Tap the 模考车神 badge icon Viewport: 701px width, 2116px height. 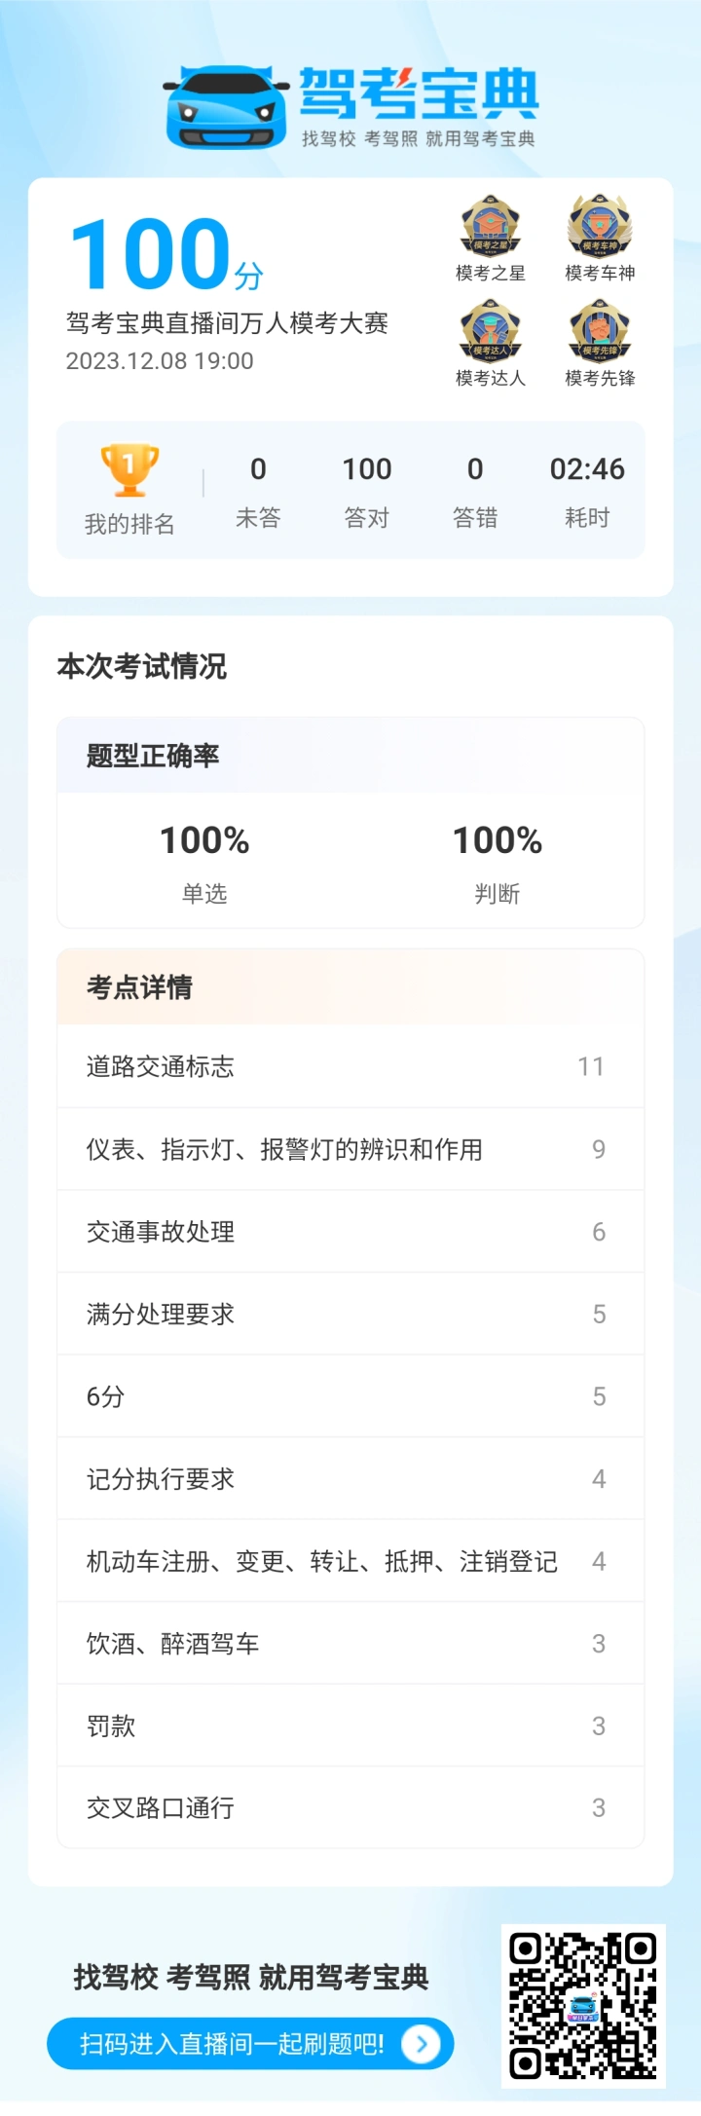(600, 226)
